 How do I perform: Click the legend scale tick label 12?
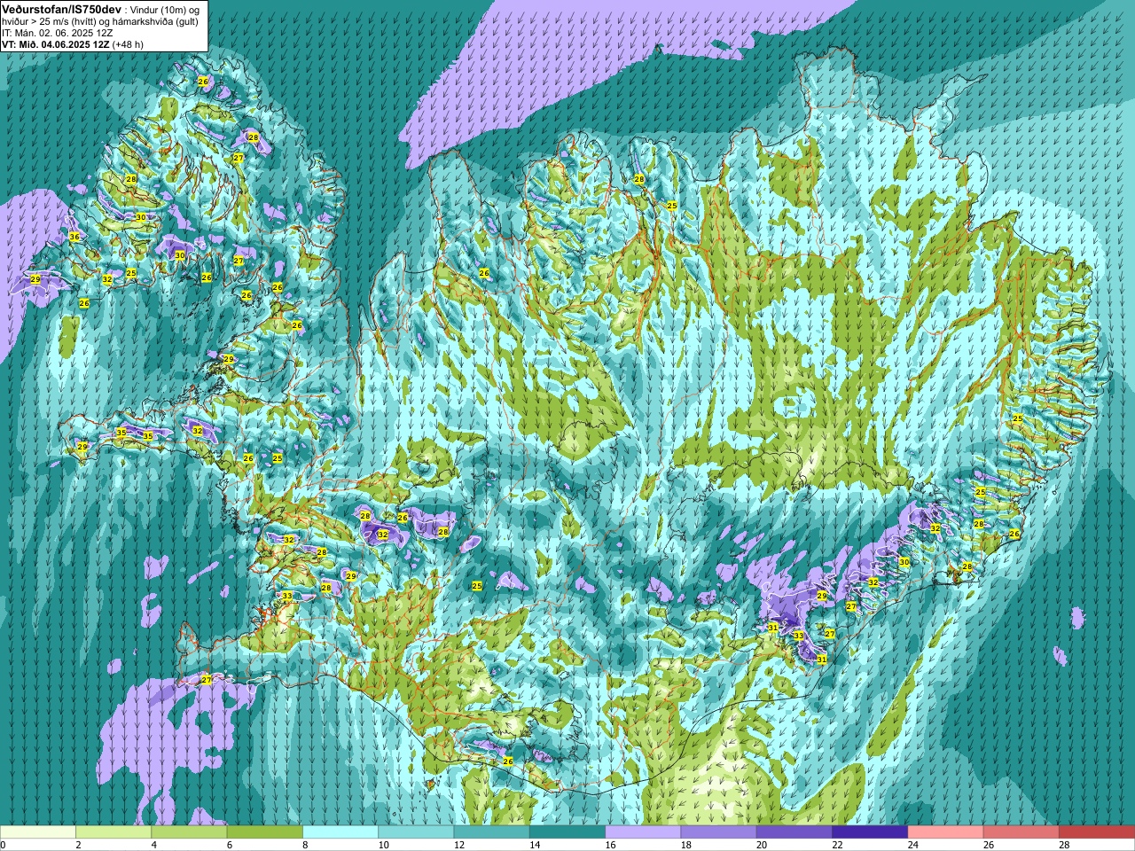tap(458, 845)
